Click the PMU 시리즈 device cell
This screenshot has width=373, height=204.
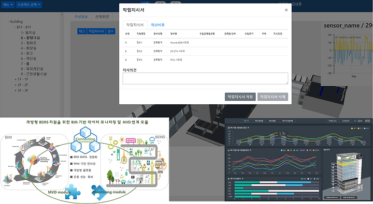[176, 60]
